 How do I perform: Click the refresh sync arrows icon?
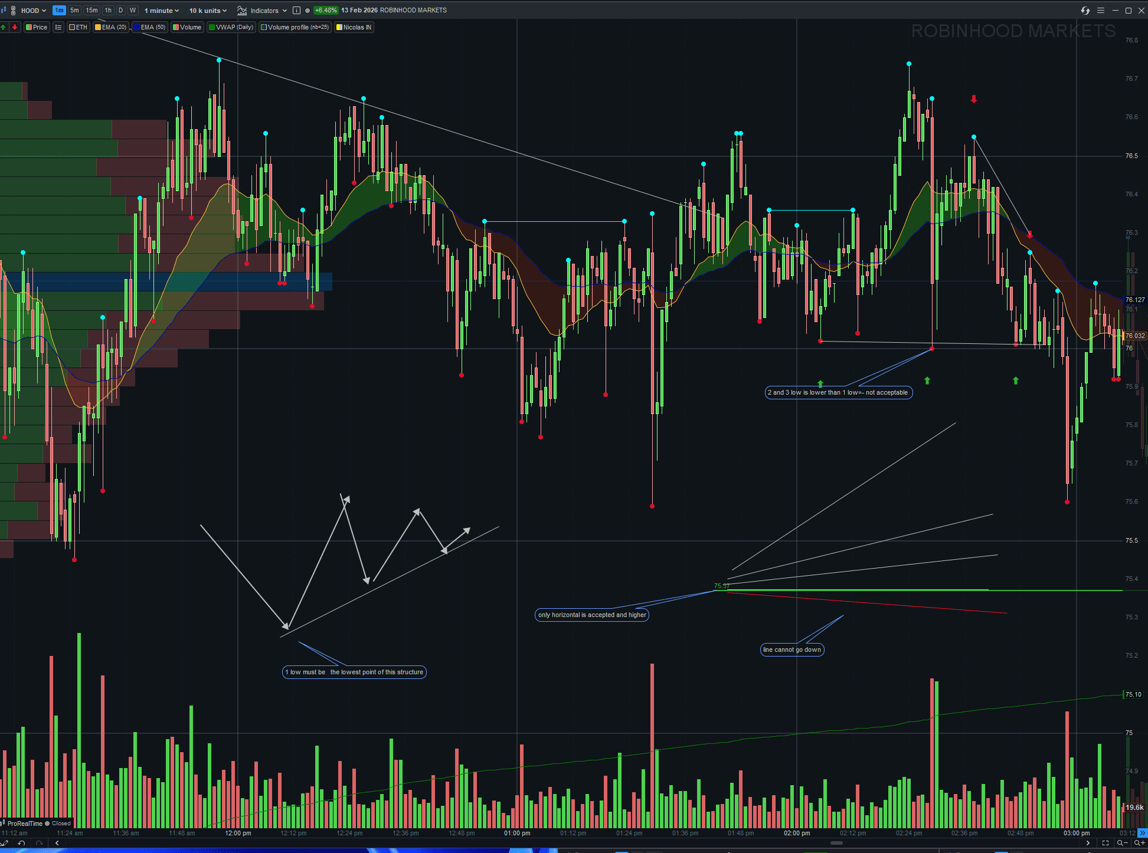pos(1085,10)
